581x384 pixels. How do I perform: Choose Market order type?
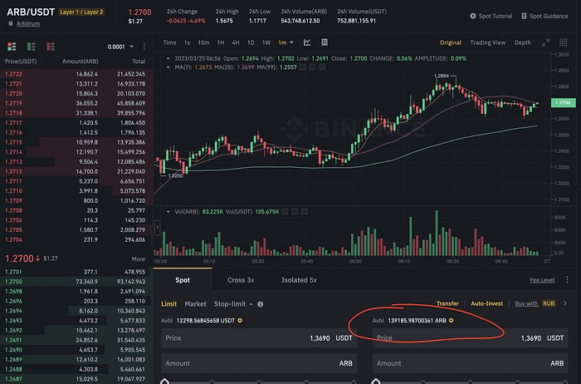(195, 304)
